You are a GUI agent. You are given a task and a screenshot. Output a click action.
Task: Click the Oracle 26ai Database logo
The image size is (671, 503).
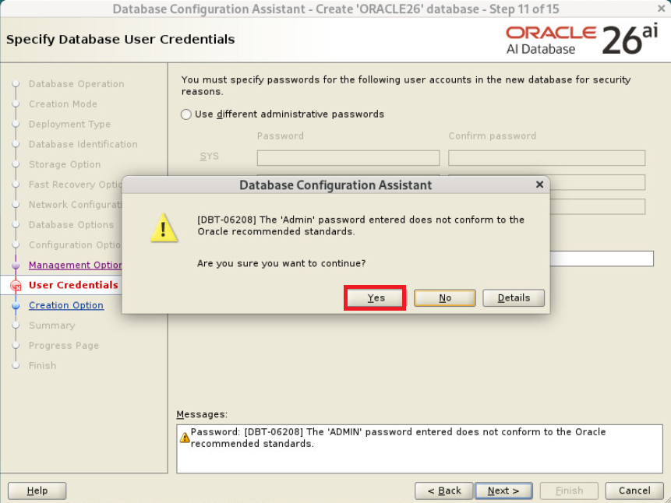[581, 40]
